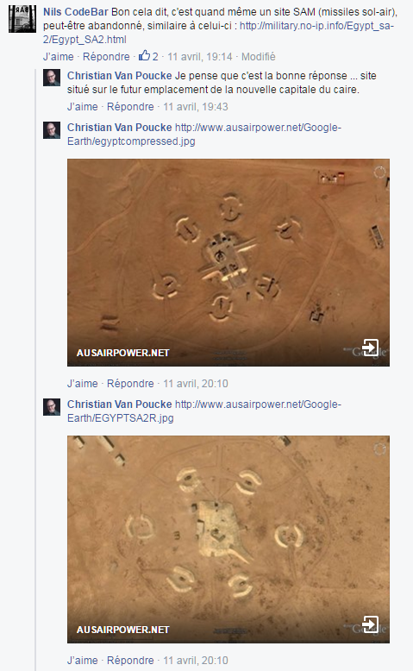413x671 pixels.
Task: Click the Modifié edit history label
Action: [258, 56]
